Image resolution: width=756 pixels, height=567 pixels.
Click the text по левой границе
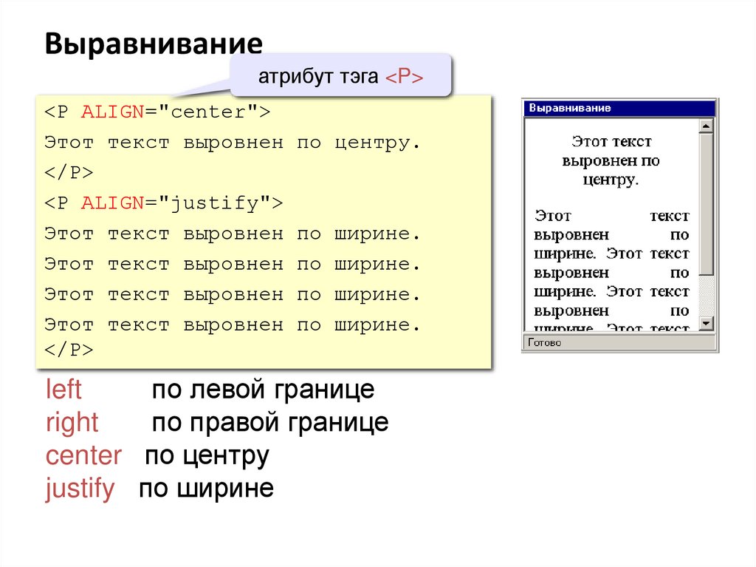tap(264, 390)
